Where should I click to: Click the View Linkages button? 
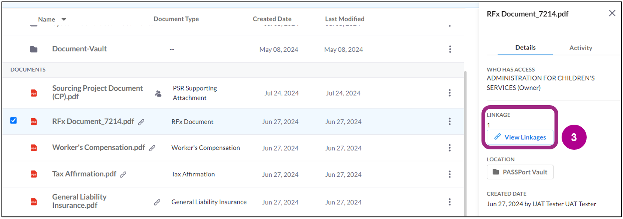tap(520, 137)
